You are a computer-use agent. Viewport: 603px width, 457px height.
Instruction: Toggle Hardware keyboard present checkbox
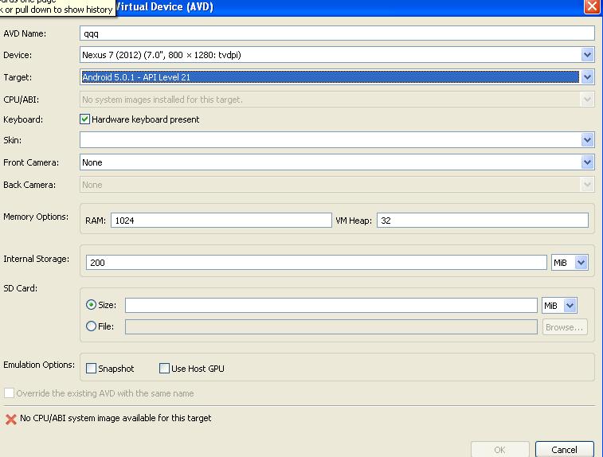pos(84,119)
